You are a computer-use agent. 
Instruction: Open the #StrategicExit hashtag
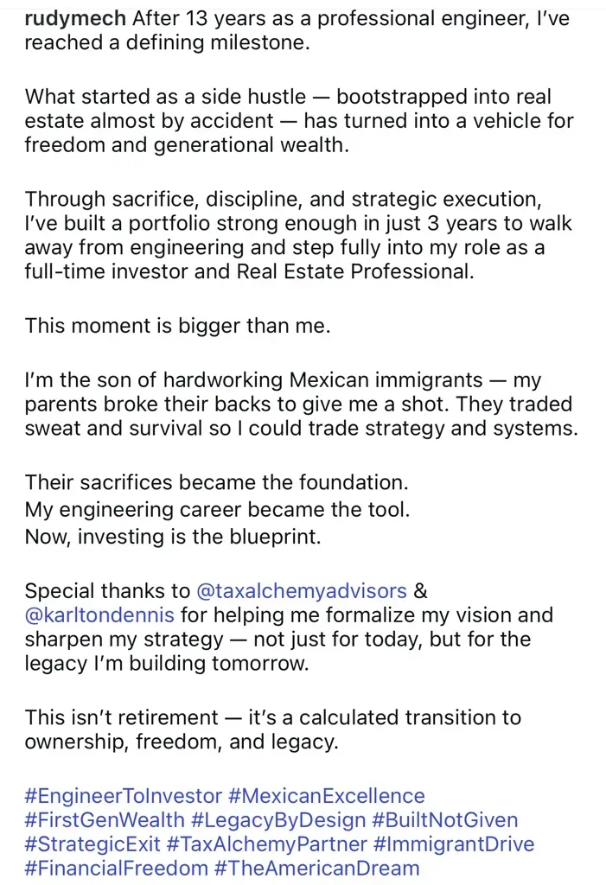click(92, 845)
